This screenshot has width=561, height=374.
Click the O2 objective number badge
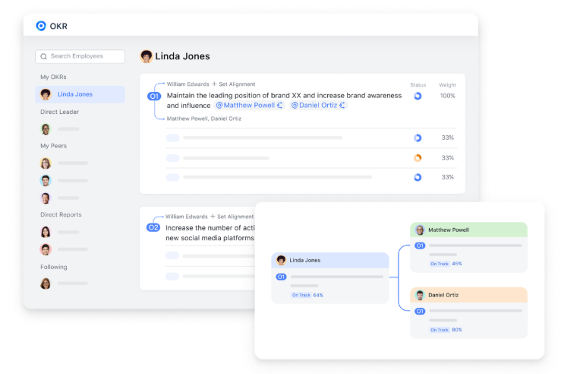(x=153, y=227)
